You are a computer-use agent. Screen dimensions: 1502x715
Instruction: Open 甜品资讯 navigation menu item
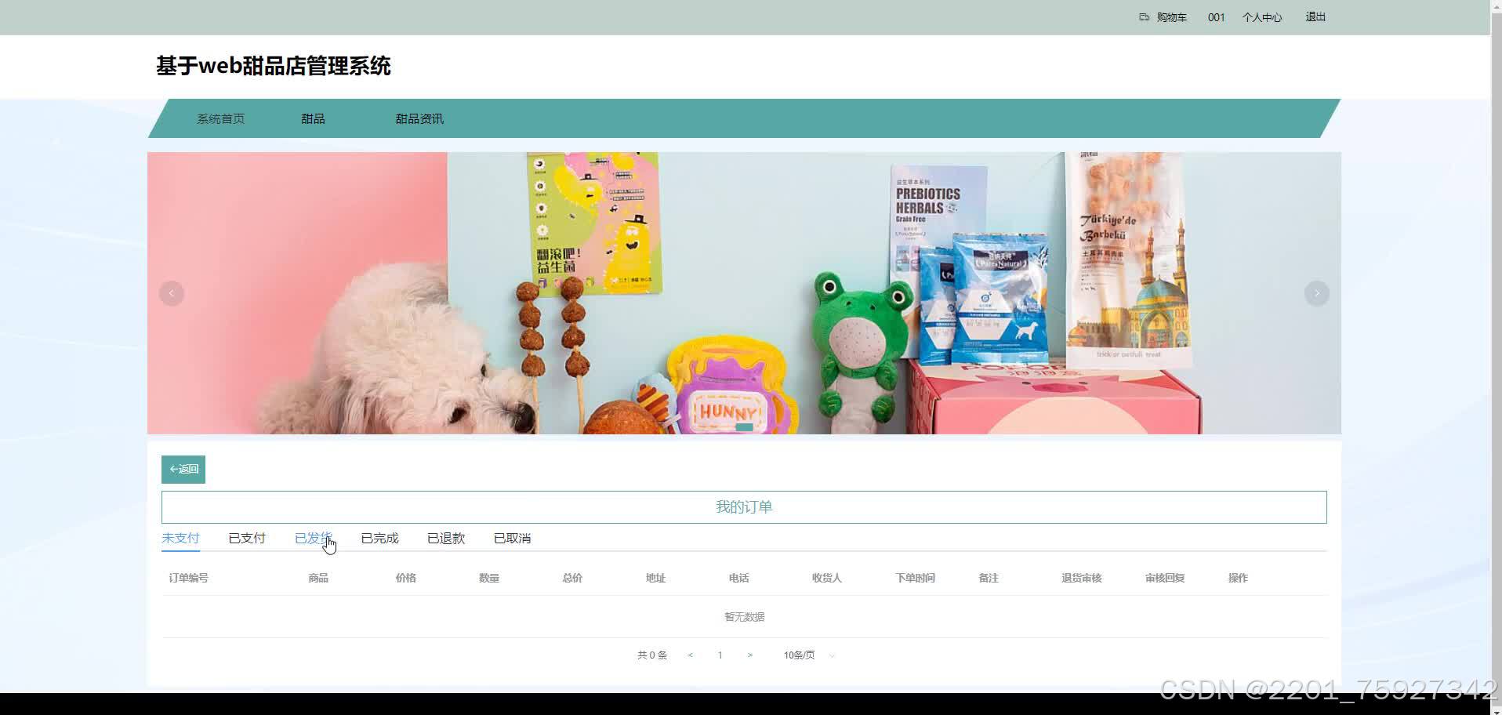click(419, 118)
